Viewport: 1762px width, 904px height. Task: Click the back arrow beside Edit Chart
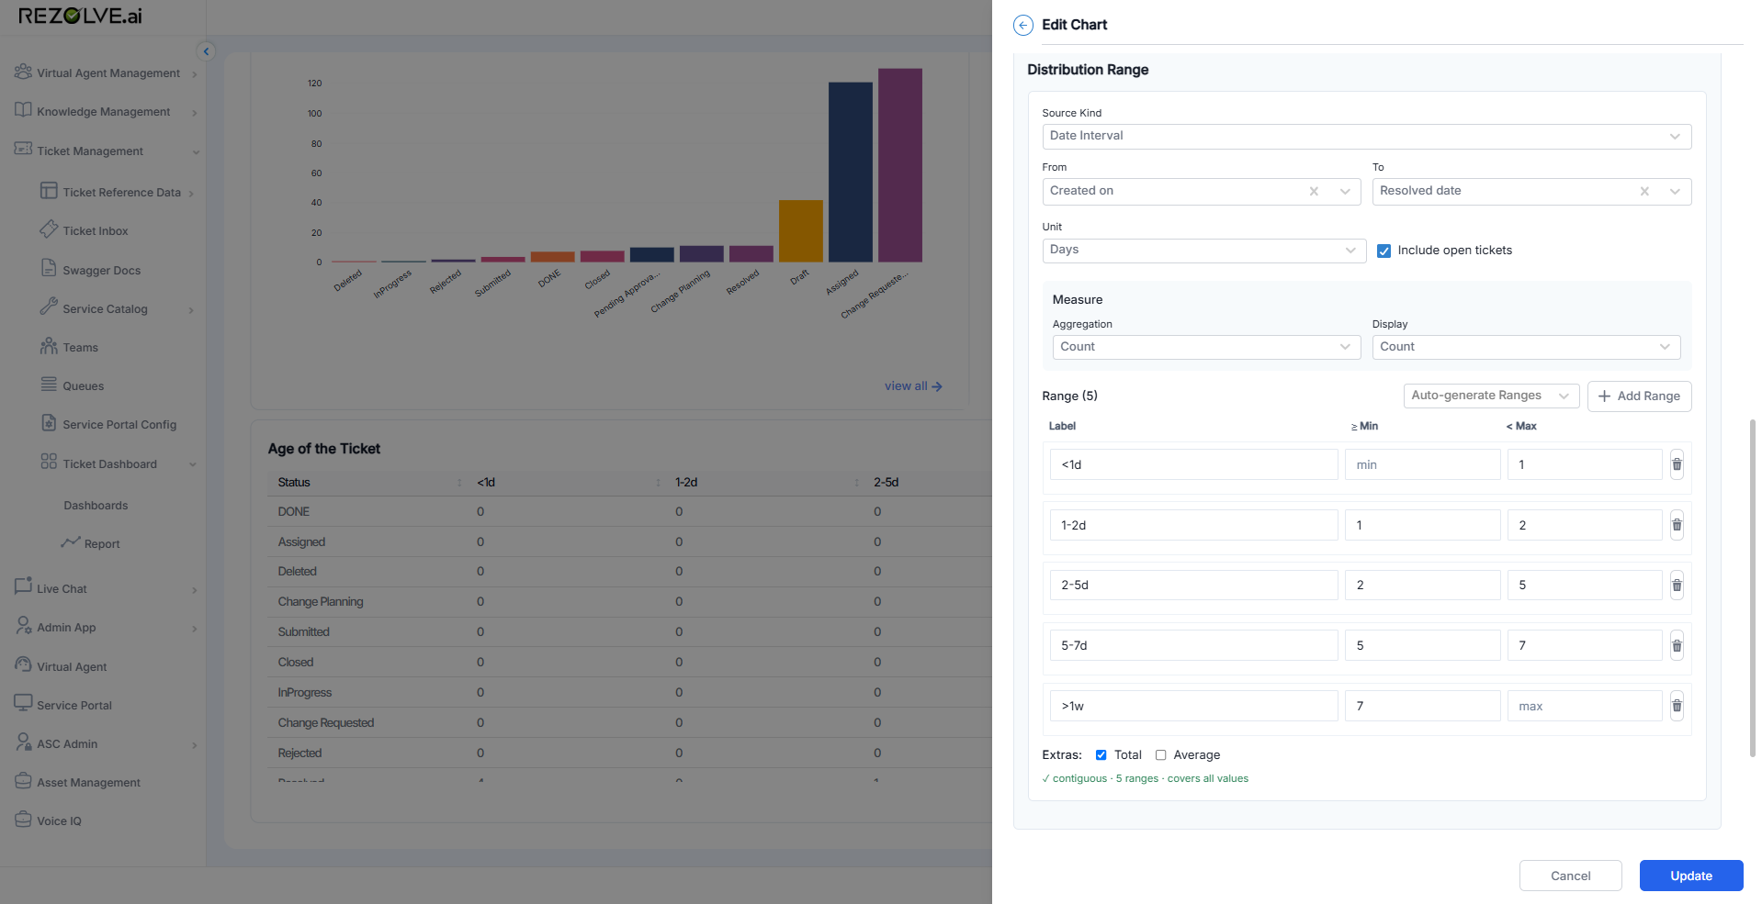(x=1022, y=25)
